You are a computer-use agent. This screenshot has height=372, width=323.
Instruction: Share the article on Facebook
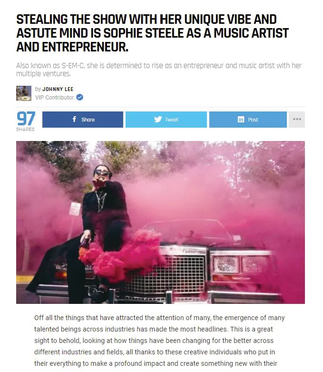pyautogui.click(x=83, y=120)
